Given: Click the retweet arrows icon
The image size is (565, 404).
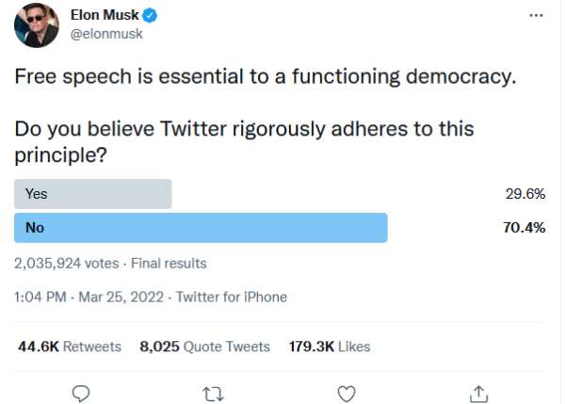Looking at the screenshot, I should [x=213, y=392].
